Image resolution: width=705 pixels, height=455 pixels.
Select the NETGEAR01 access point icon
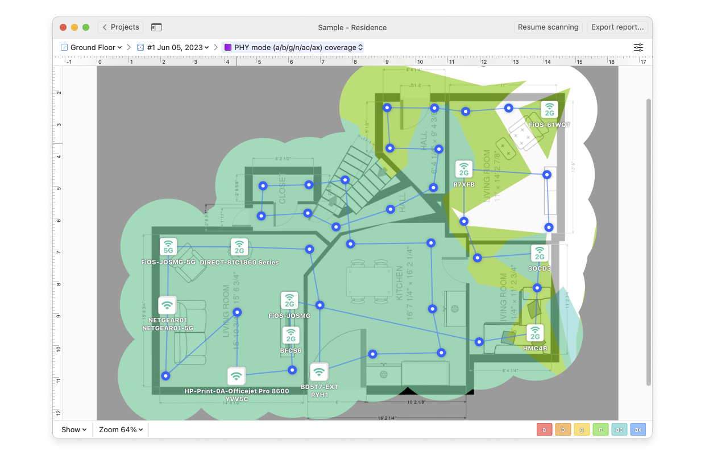coord(167,305)
